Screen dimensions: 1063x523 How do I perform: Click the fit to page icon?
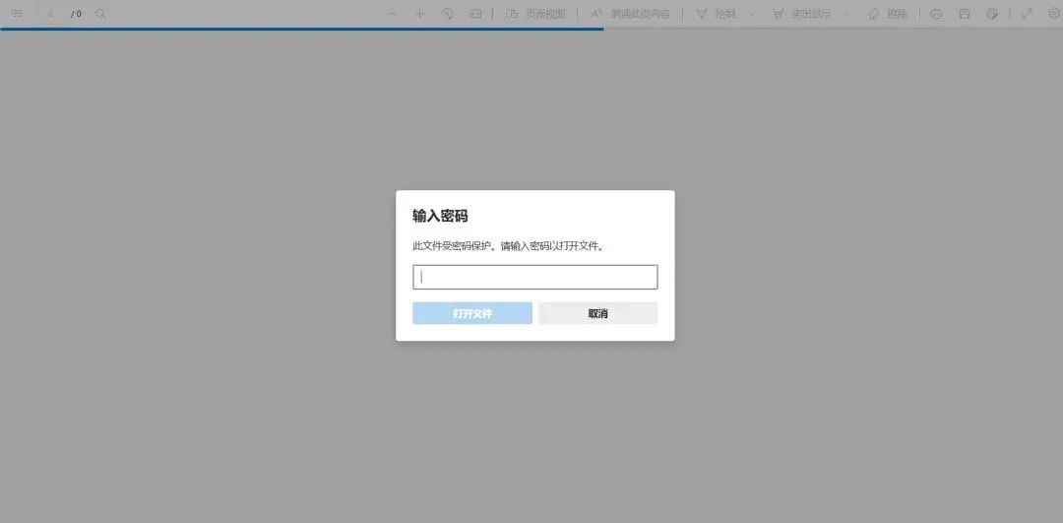click(475, 14)
